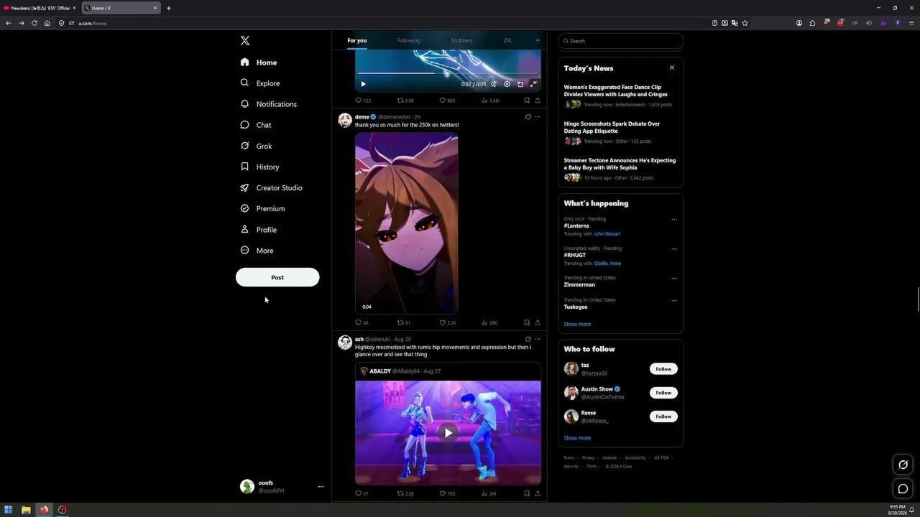
Task: Open video settings gear on the top video
Action: (507, 84)
